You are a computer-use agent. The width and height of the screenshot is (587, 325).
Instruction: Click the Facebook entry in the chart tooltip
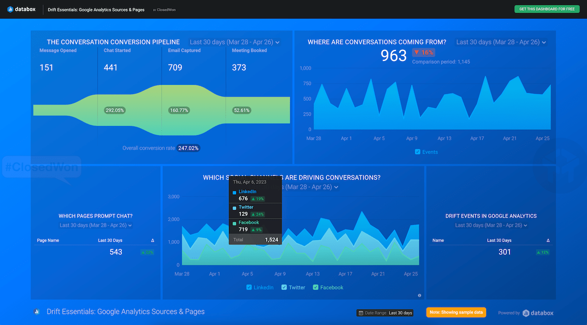(x=255, y=226)
